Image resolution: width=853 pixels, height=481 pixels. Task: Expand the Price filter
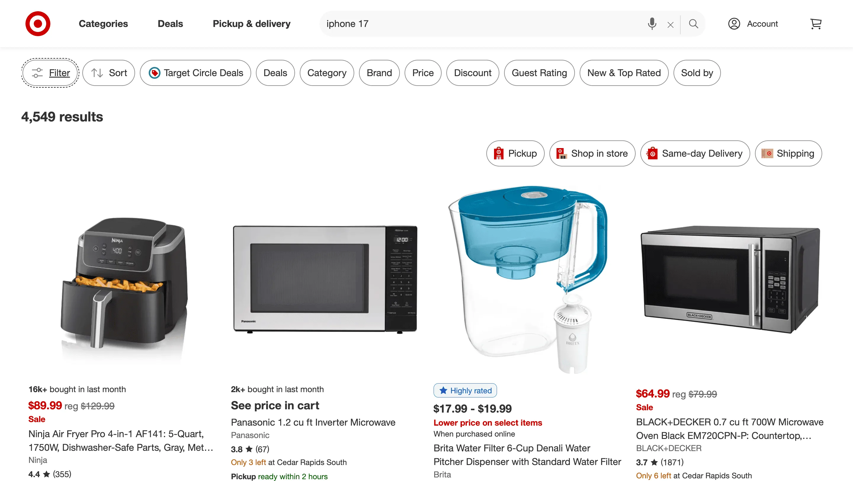click(423, 73)
